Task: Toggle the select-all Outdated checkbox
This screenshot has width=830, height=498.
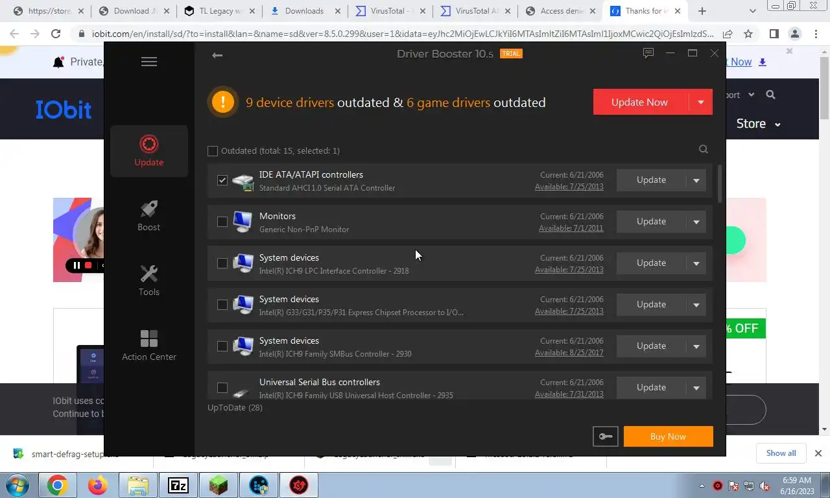Action: (x=213, y=151)
